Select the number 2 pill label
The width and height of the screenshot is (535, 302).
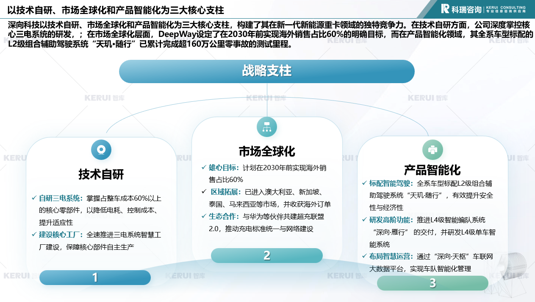pos(267,255)
